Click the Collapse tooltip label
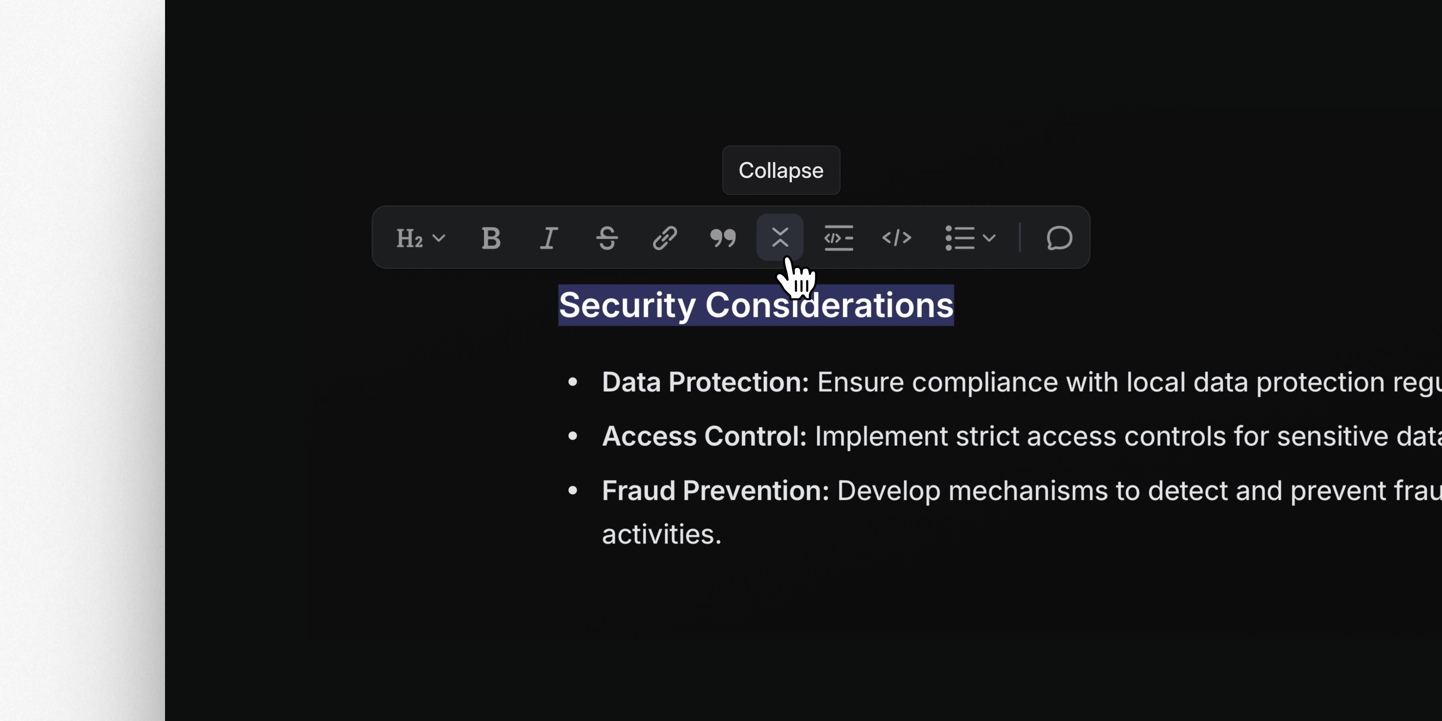 tap(781, 170)
